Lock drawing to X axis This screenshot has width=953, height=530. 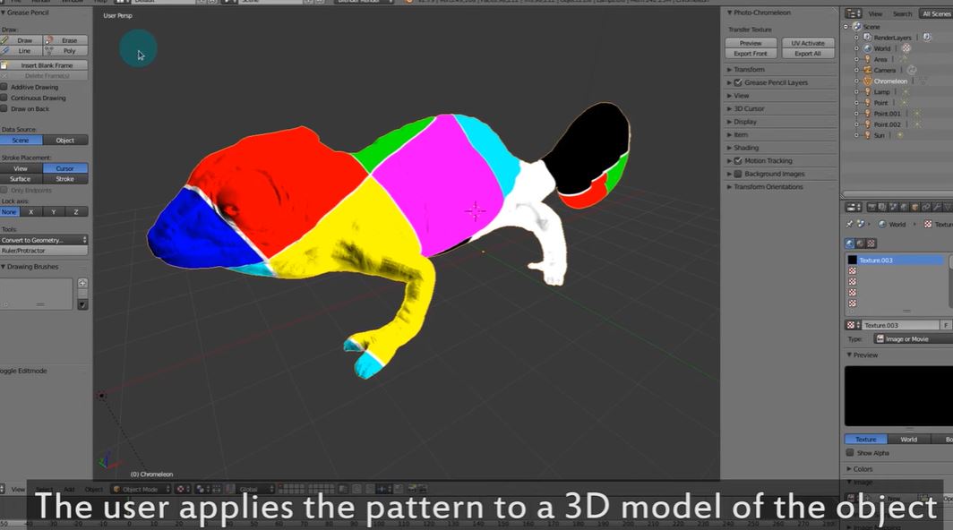click(31, 211)
